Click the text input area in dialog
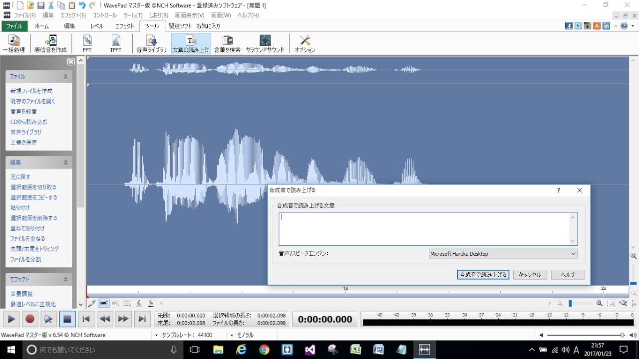Screen dimensions: 639x359 428,229
